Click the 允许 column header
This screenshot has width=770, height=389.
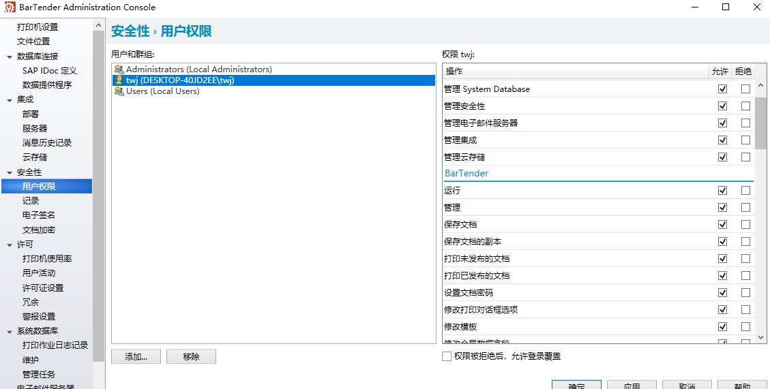click(x=720, y=72)
